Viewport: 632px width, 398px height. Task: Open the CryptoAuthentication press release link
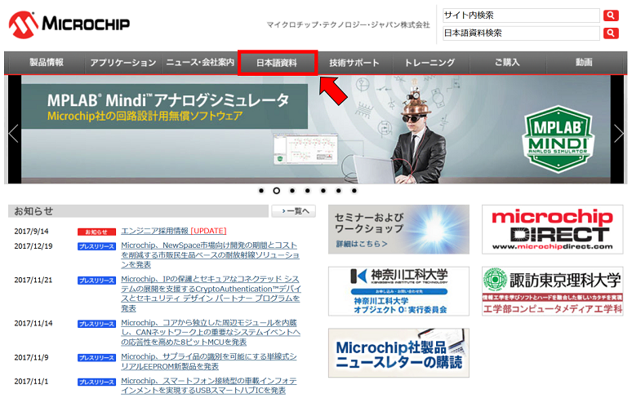click(x=211, y=294)
